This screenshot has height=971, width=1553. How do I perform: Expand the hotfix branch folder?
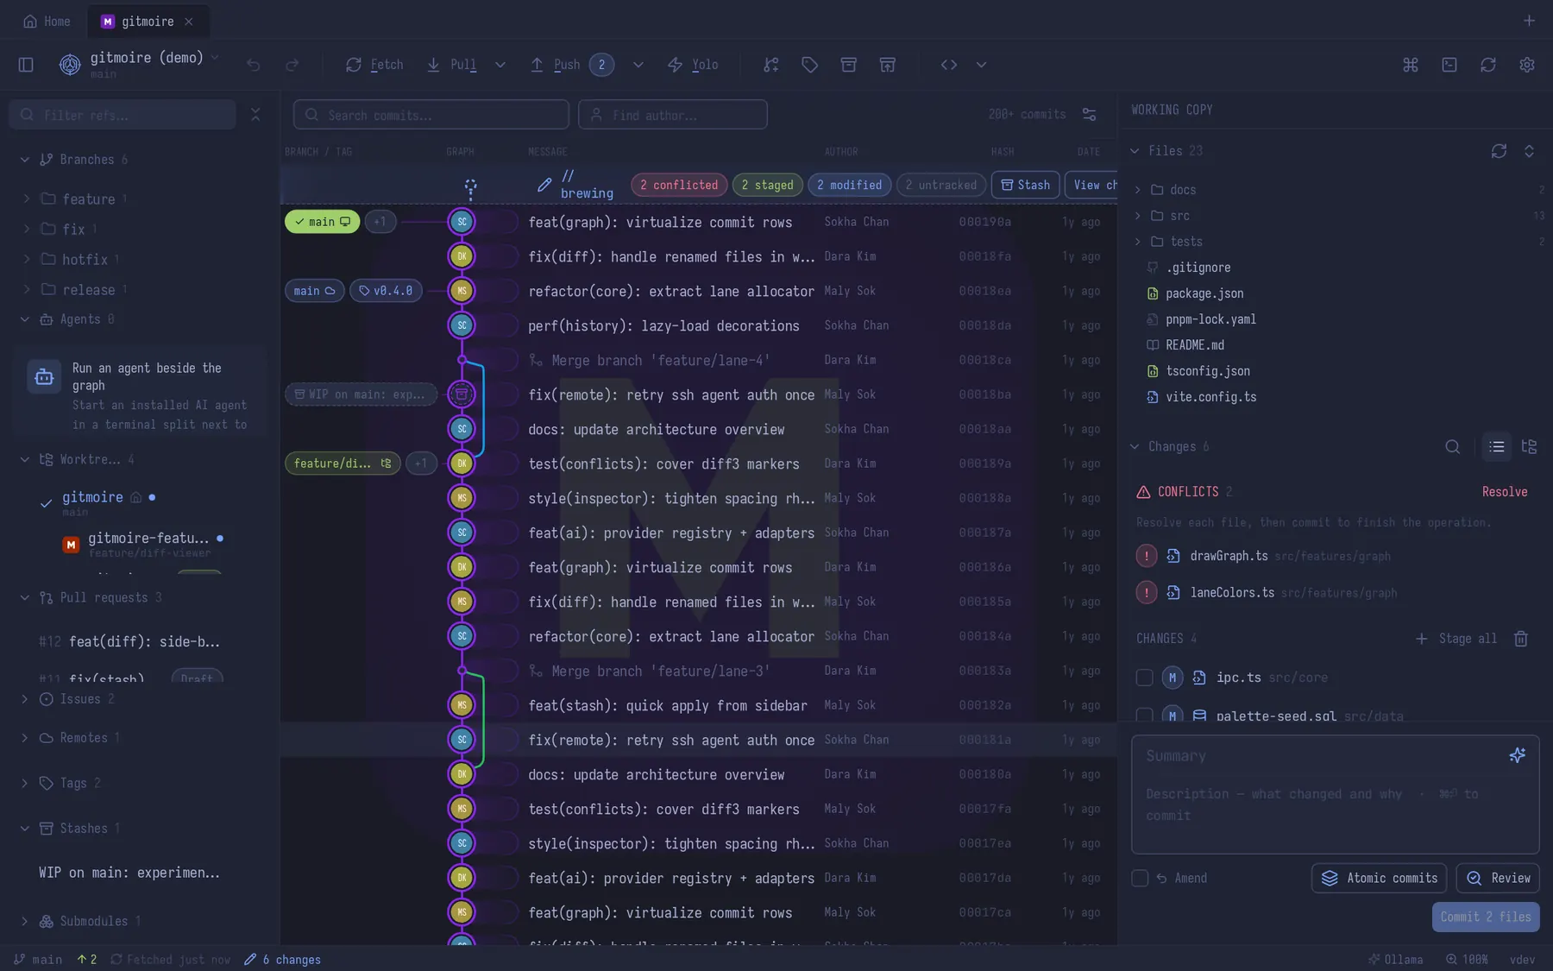[27, 260]
